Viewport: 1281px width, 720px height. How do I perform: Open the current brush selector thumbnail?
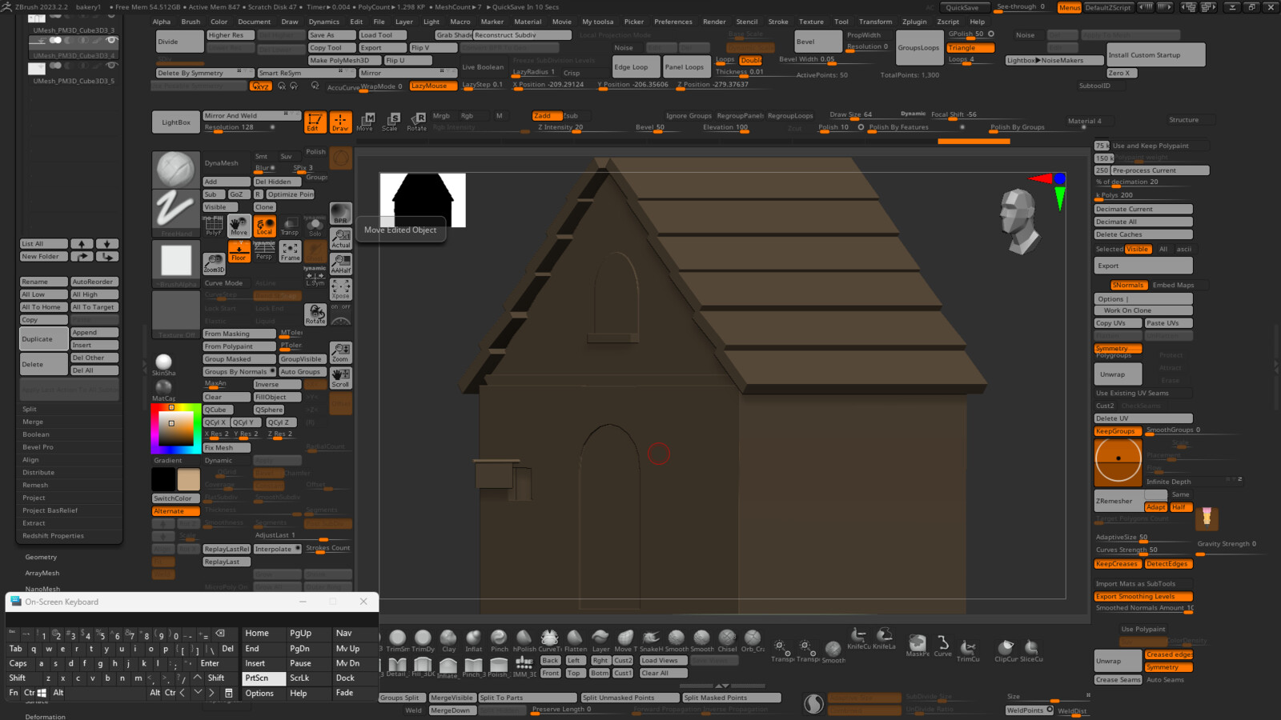pos(176,170)
